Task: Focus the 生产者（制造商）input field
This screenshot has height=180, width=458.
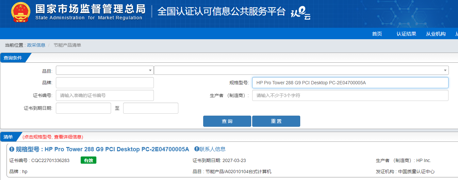Action: click(350, 95)
